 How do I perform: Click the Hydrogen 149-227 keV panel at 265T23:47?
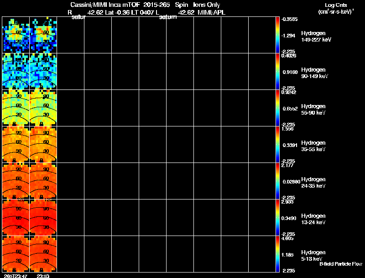pyautogui.click(x=16, y=35)
